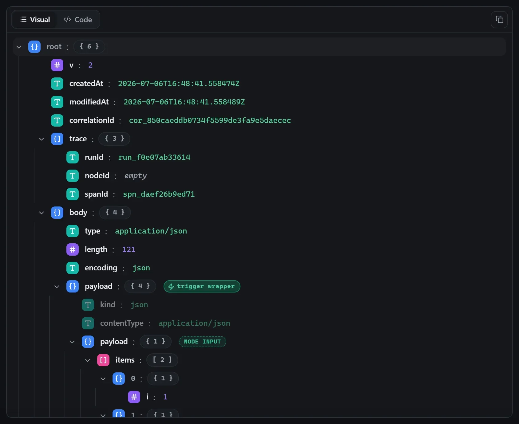Image resolution: width=519 pixels, height=424 pixels.
Task: Click the number icon beside i
Action: 134,397
